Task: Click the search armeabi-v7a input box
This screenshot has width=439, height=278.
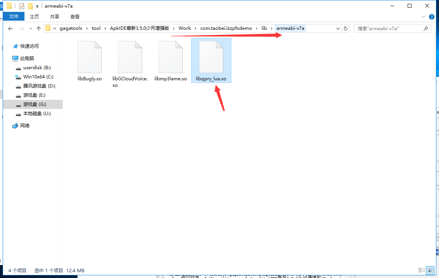Action: click(388, 28)
